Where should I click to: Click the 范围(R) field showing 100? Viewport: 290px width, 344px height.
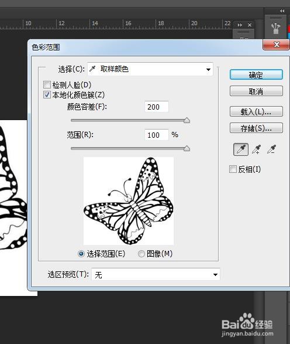point(157,135)
